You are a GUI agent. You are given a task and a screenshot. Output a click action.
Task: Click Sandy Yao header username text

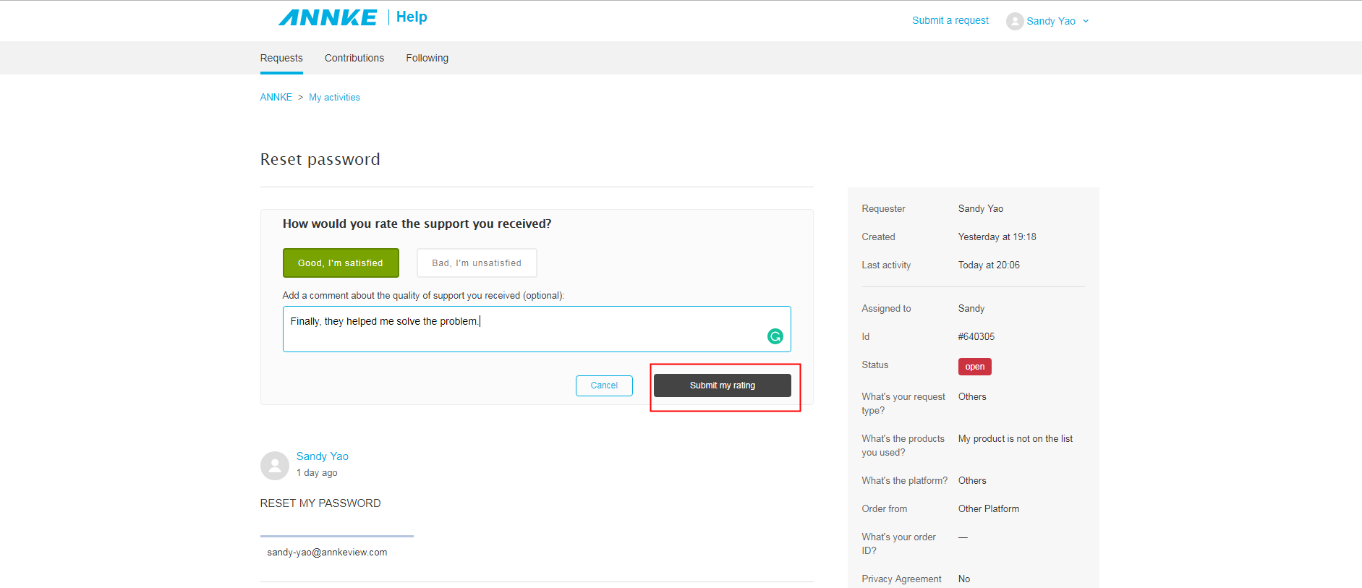pos(1051,21)
